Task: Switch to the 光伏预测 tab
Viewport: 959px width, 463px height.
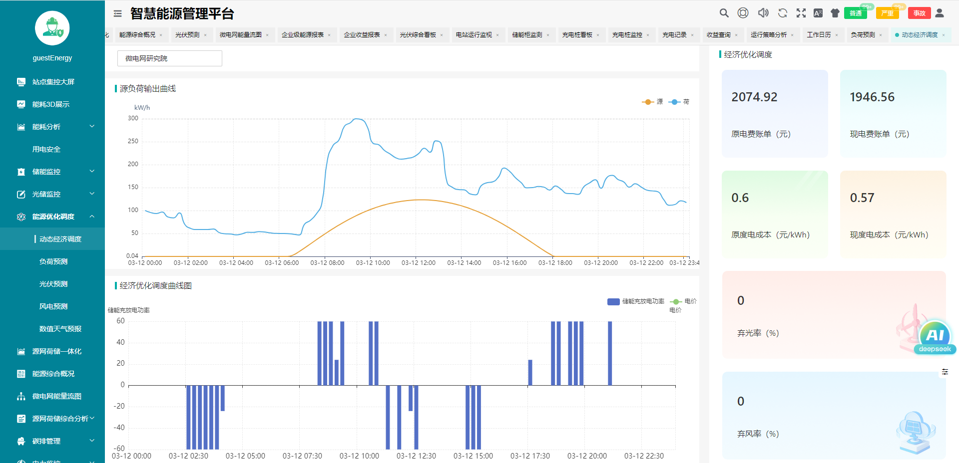Action: coord(187,35)
